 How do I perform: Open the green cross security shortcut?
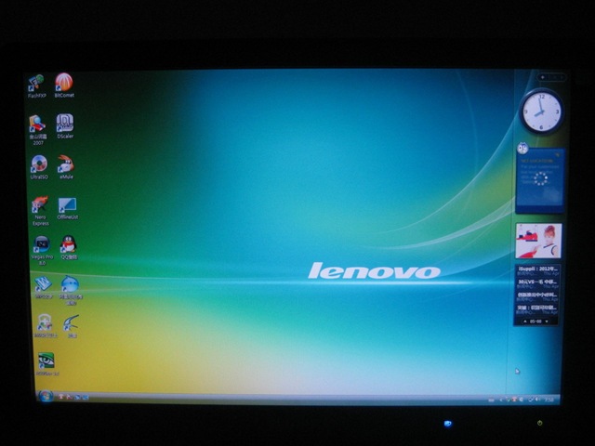tap(46, 326)
